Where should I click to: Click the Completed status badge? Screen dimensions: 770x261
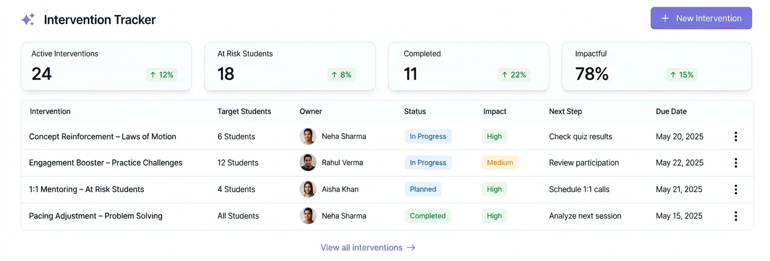point(428,216)
